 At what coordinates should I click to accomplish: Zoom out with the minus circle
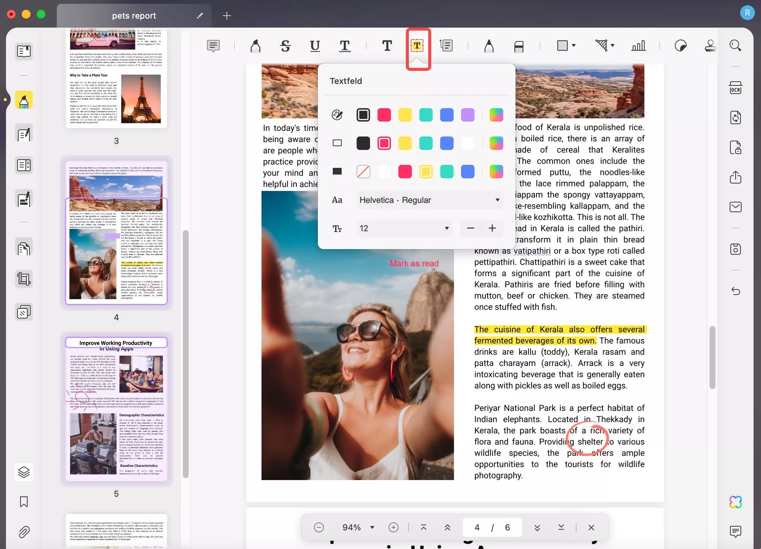pos(319,527)
